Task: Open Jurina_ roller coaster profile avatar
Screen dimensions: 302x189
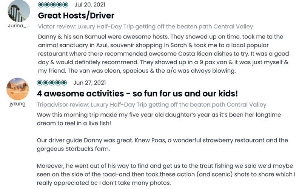Action: click(x=18, y=11)
